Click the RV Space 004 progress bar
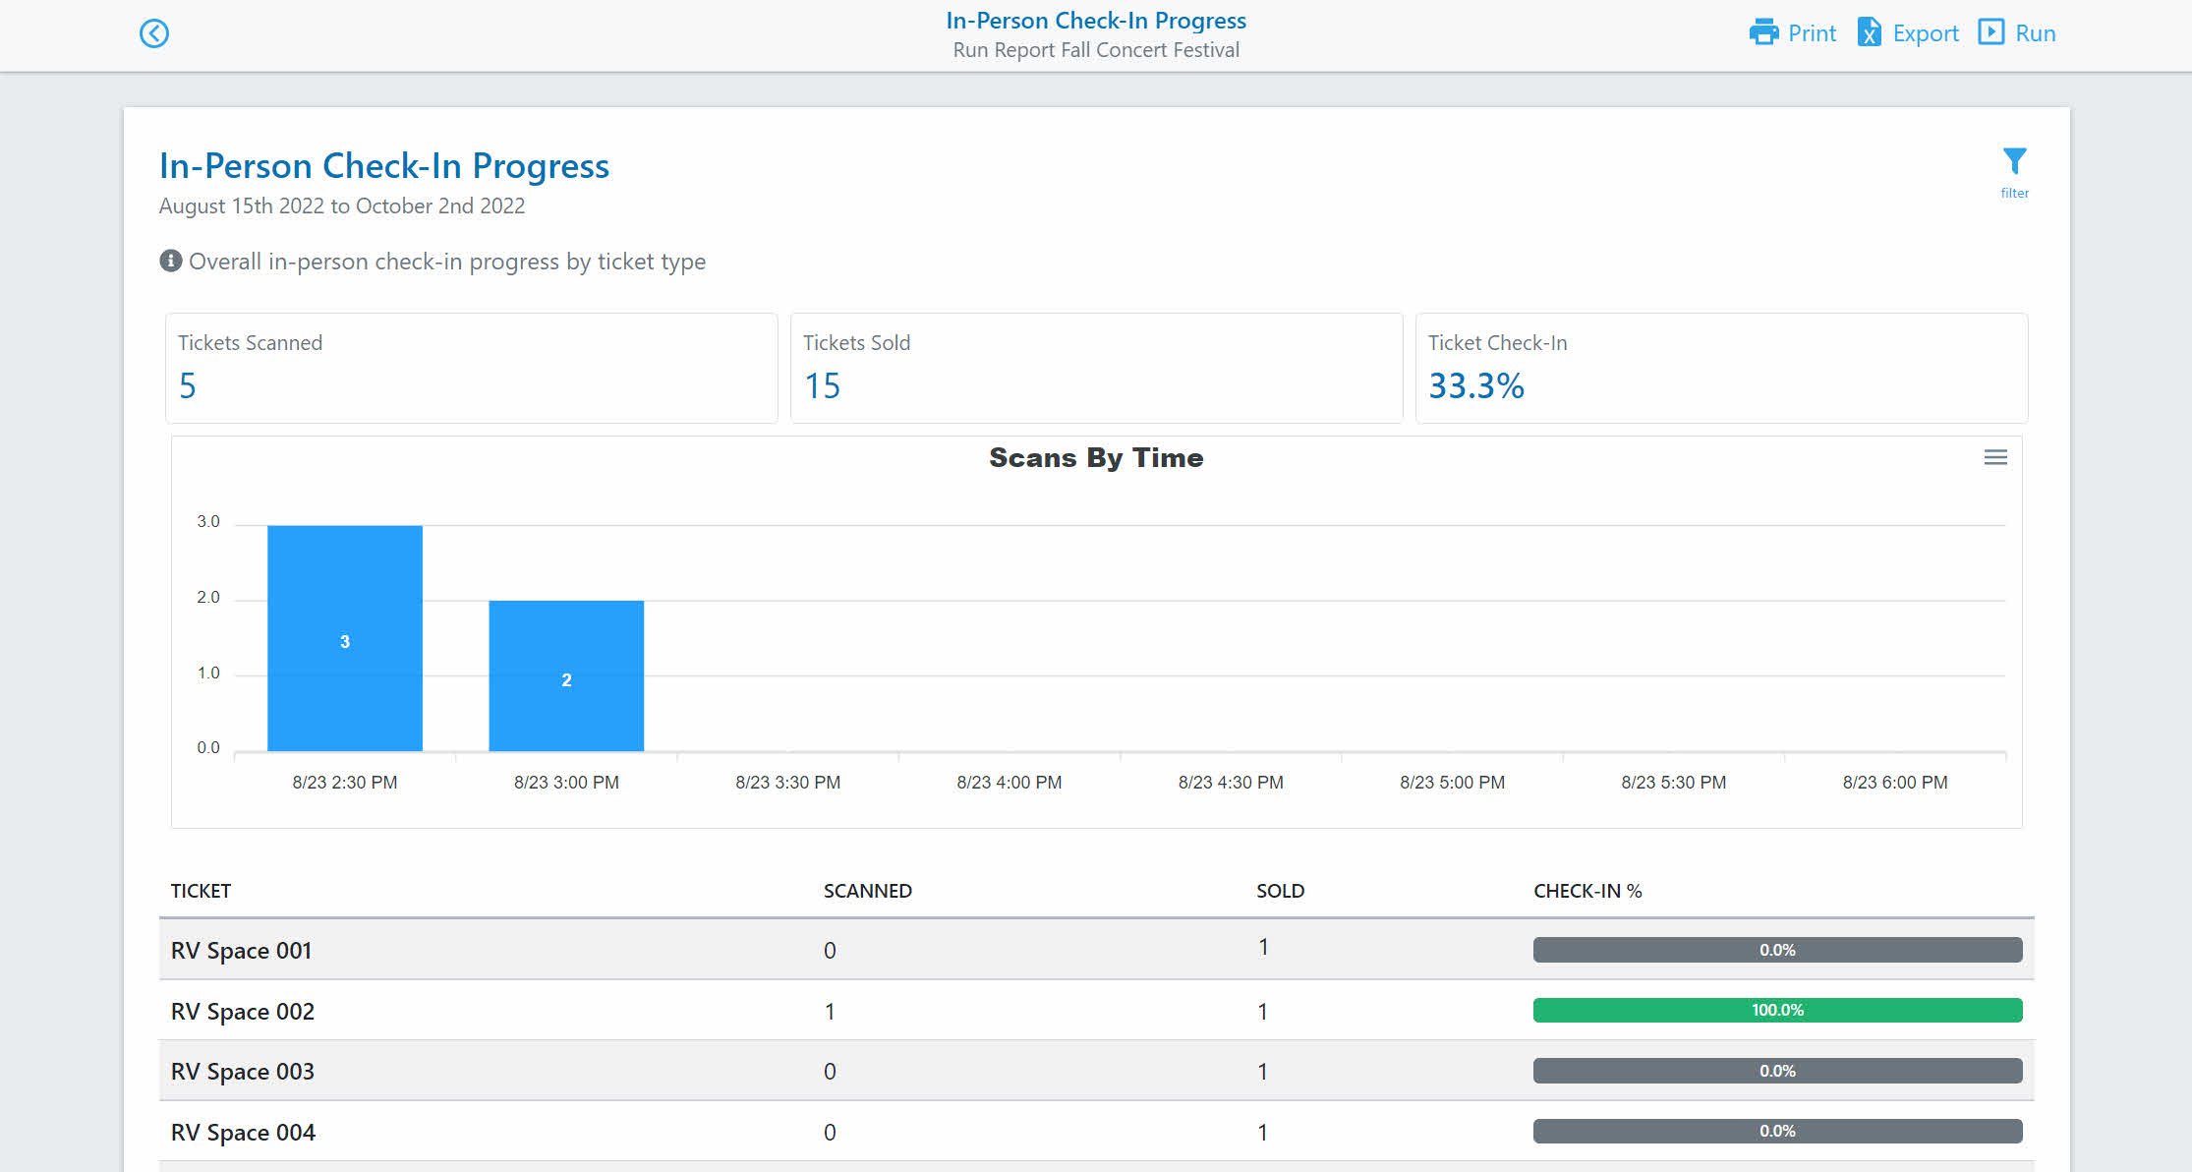The width and height of the screenshot is (2192, 1172). coord(1777,1131)
